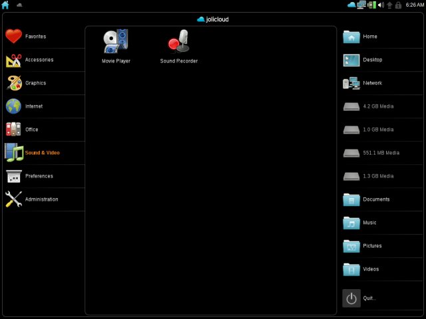The width and height of the screenshot is (426, 319).
Task: Click the battery status tray icon
Action: pyautogui.click(x=371, y=5)
